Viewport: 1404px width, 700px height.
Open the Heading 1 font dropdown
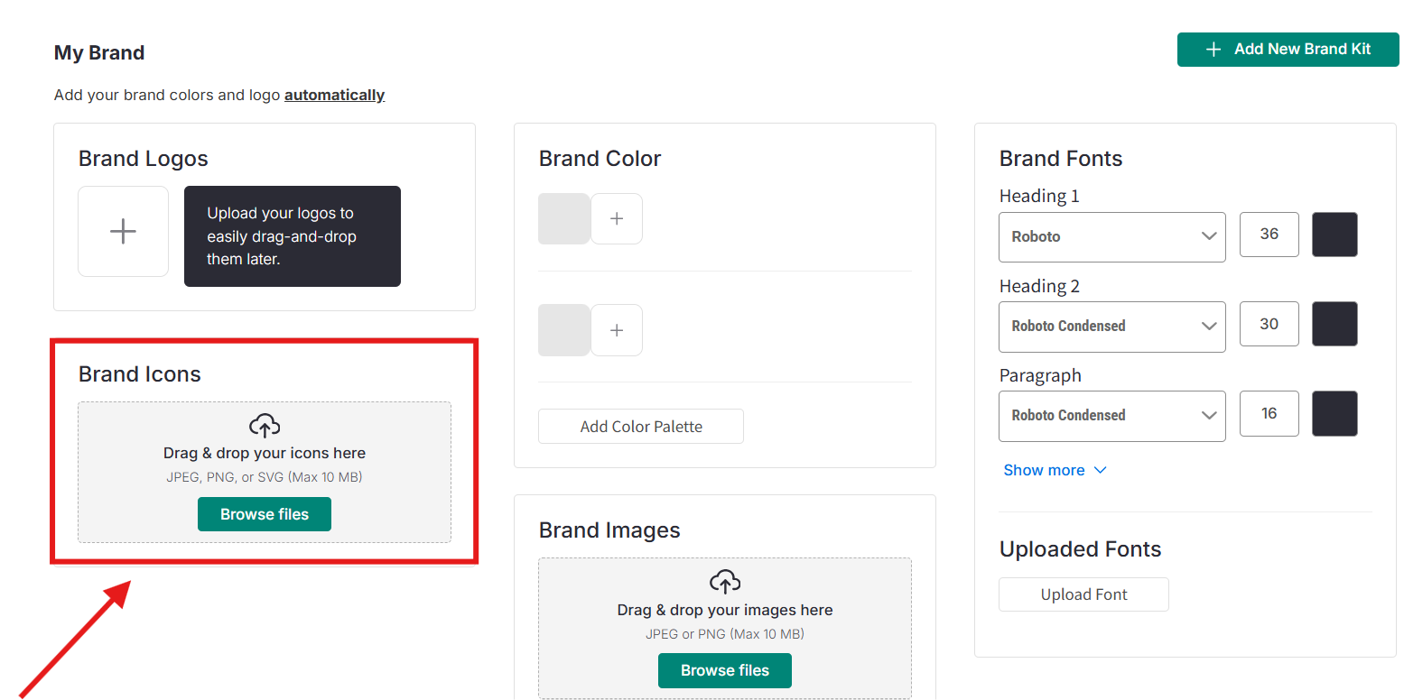[x=1111, y=236]
